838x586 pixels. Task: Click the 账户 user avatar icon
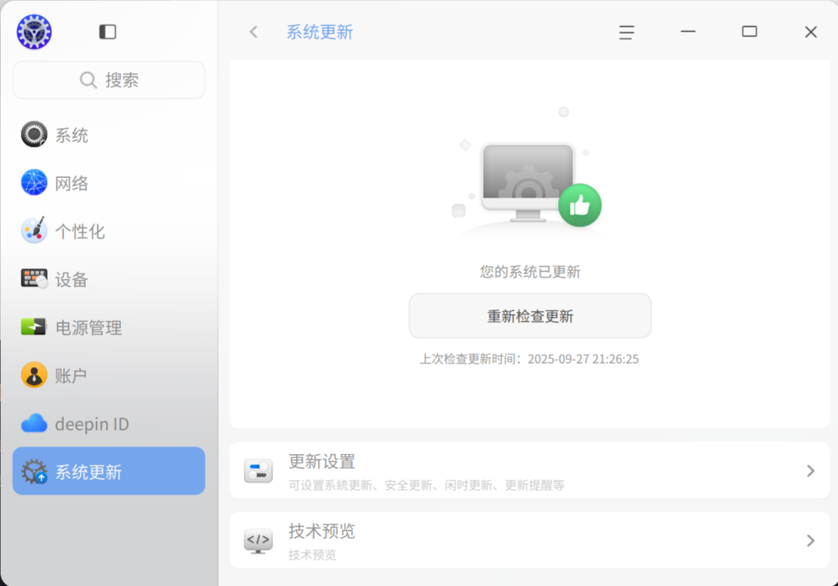point(34,376)
